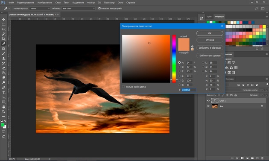269x161 pixels.
Task: Open the search icon in options bar
Action: [257, 9]
